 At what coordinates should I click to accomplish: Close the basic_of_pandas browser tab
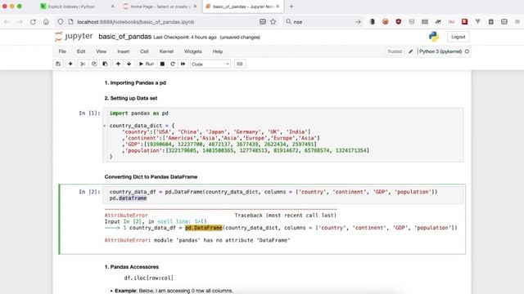(278, 7)
